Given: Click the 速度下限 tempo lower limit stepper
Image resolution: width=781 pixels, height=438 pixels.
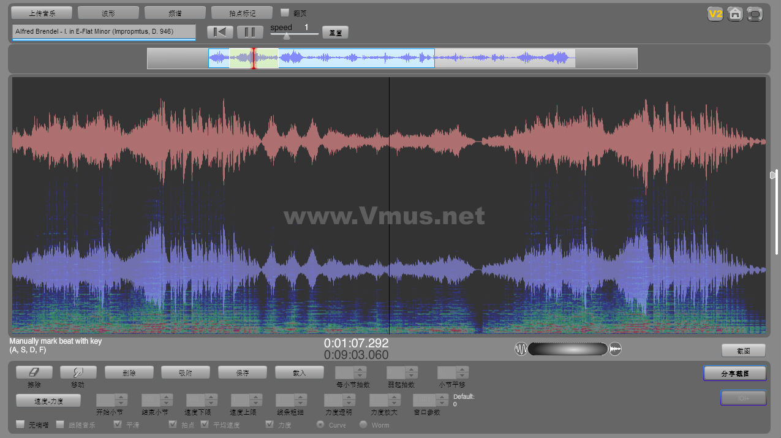Looking at the screenshot, I should 202,400.
